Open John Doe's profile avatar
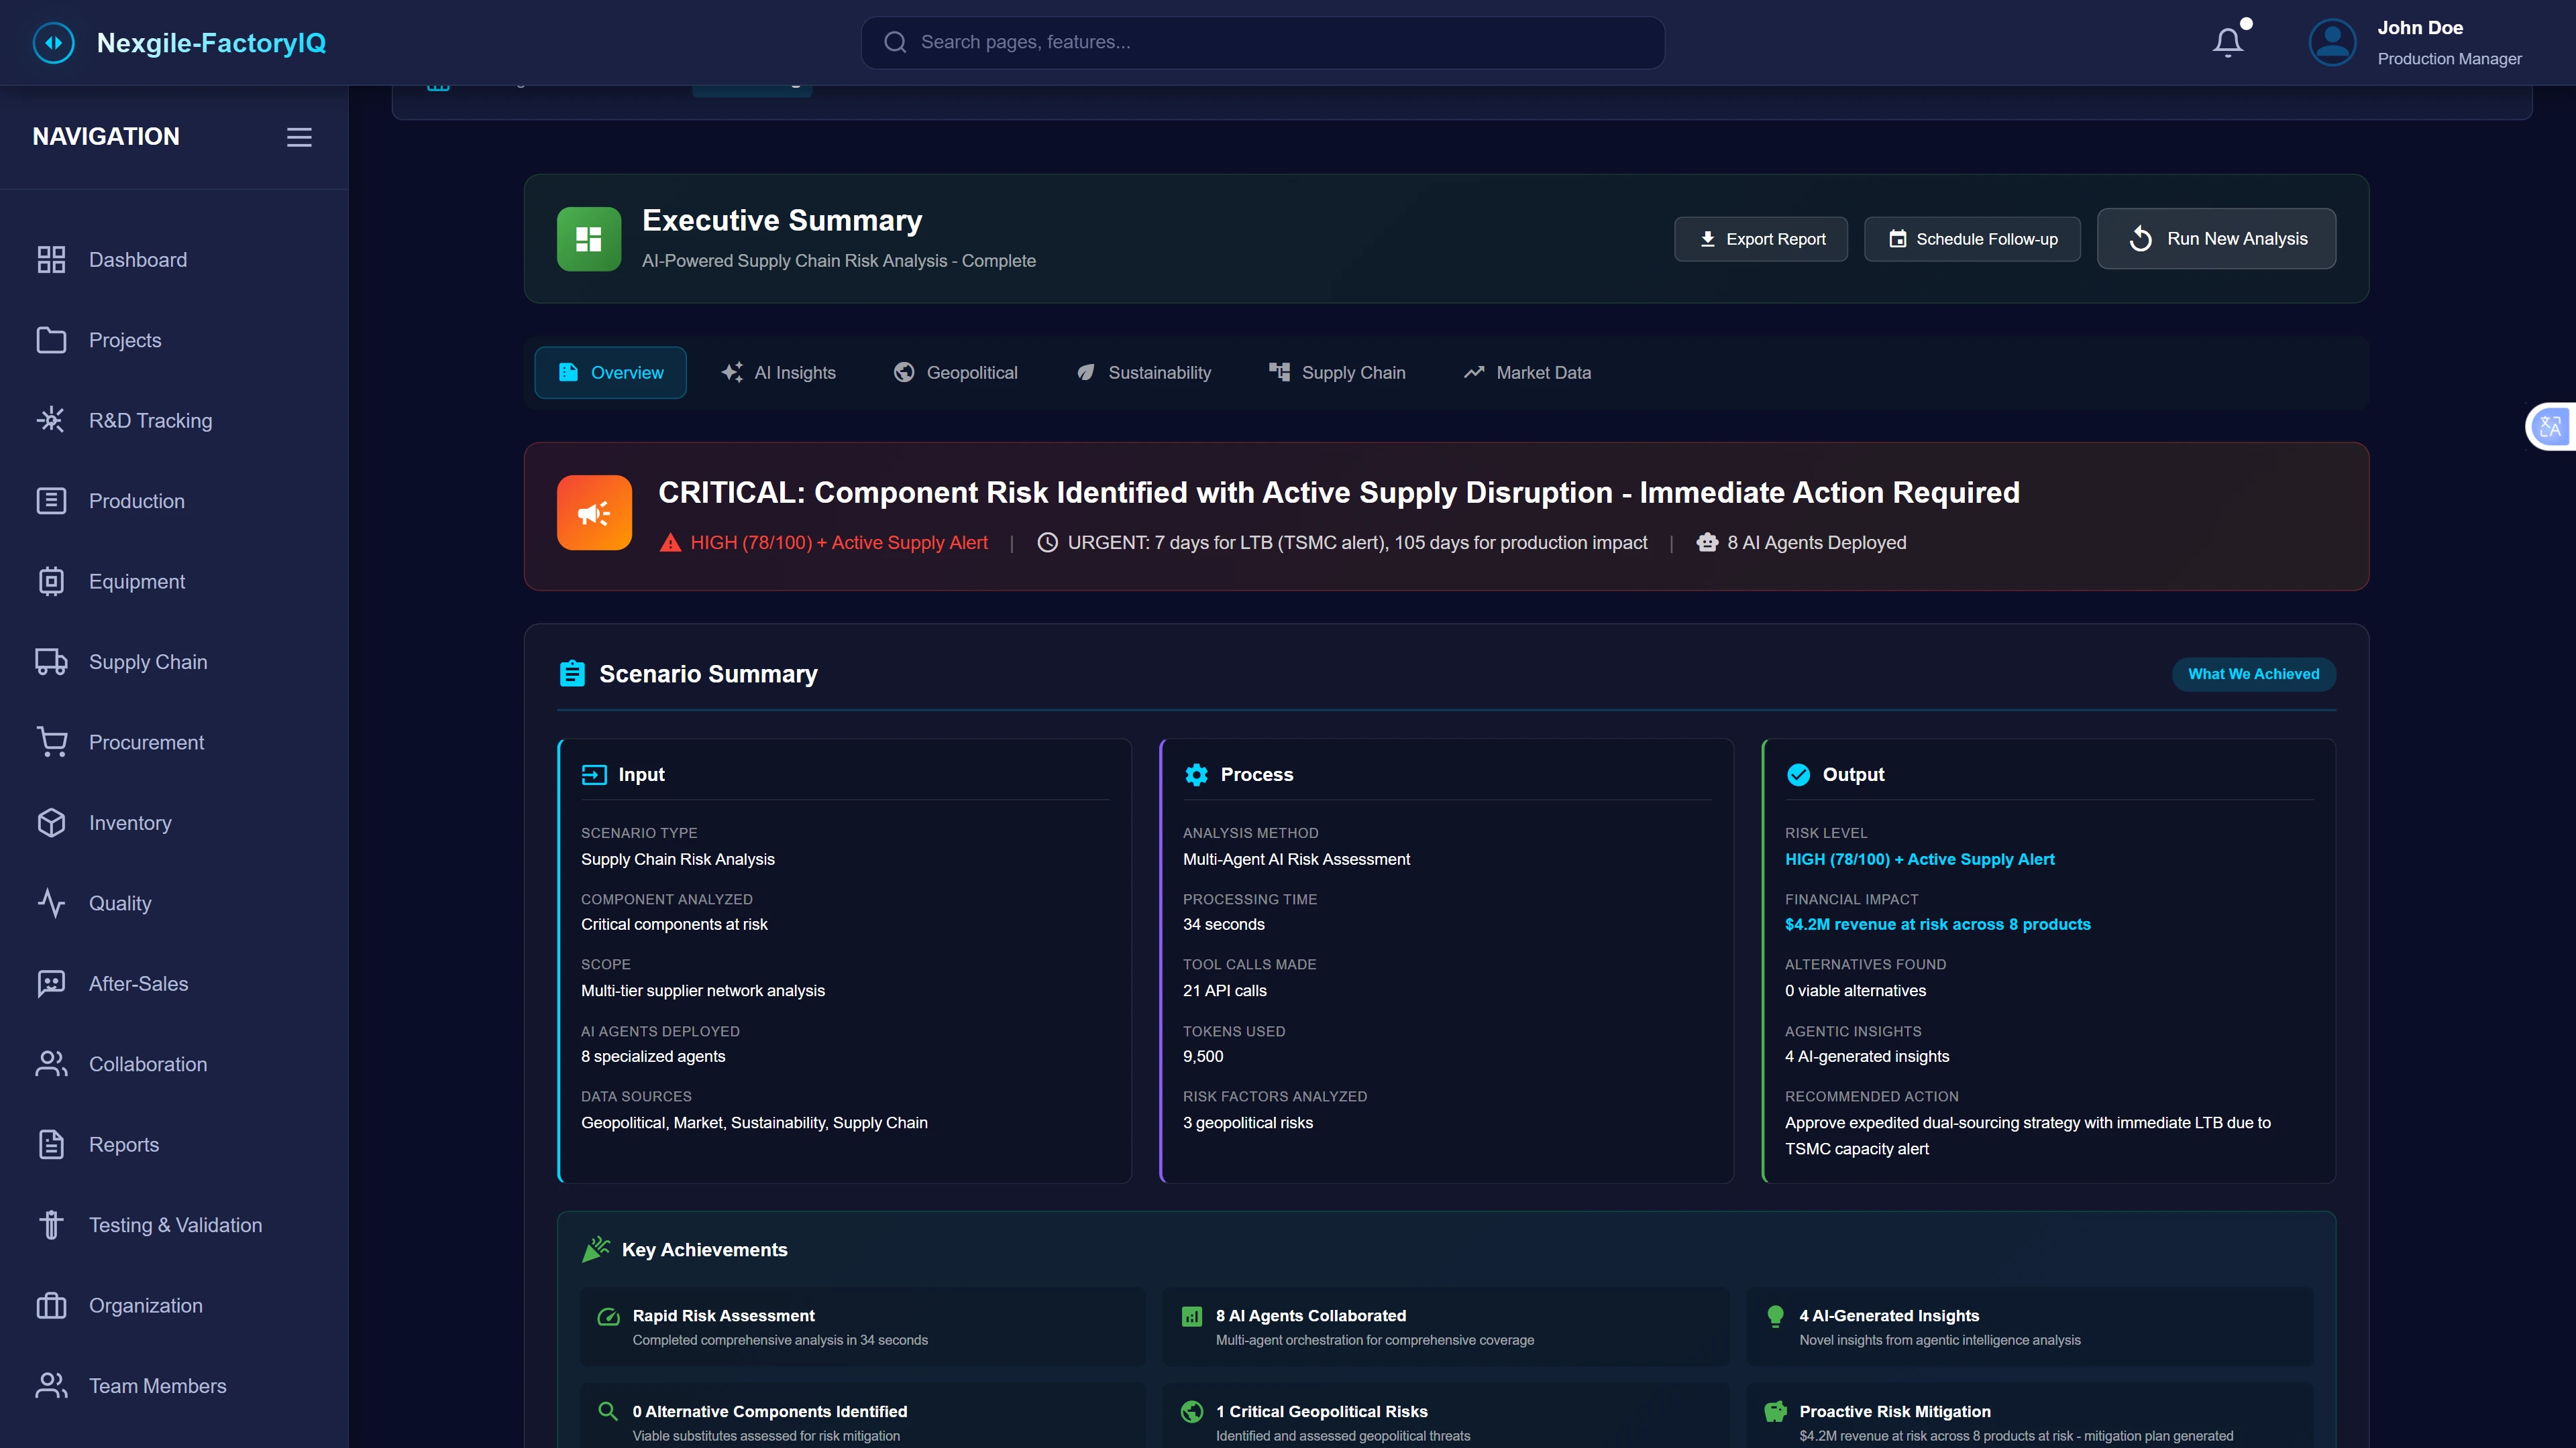 (x=2332, y=41)
